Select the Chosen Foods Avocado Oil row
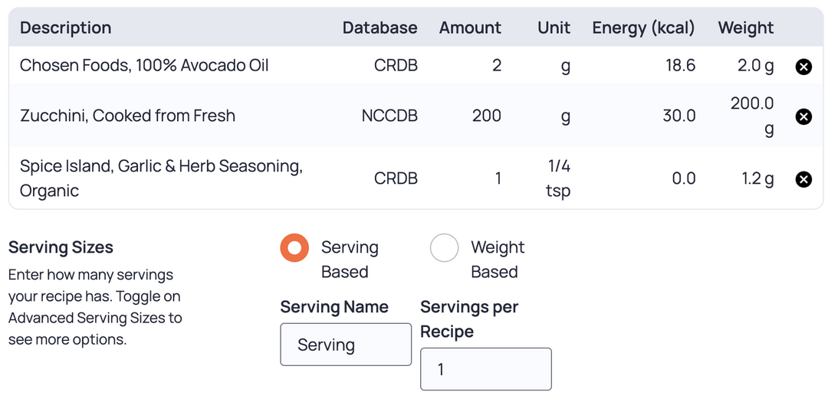The width and height of the screenshot is (828, 402). pyautogui.click(x=416, y=65)
